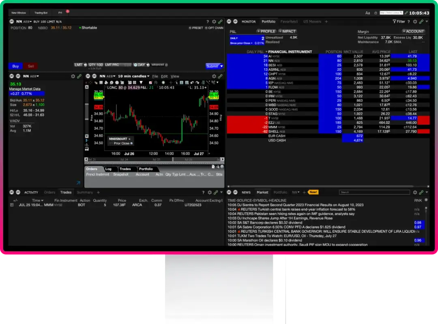This screenshot has width=438, height=324.
Task: Toggle the Prior Close checkbox in chart legend
Action: (131, 143)
